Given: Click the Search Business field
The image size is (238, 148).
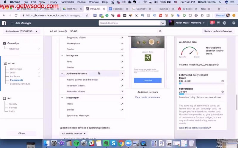Looking at the screenshot, I should point(129,23).
